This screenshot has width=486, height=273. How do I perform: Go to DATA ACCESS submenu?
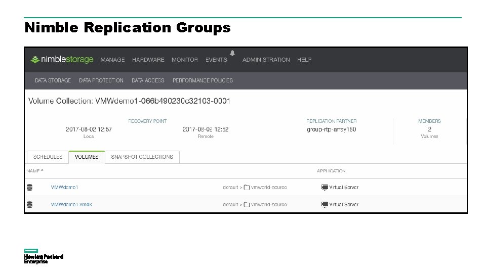(148, 80)
